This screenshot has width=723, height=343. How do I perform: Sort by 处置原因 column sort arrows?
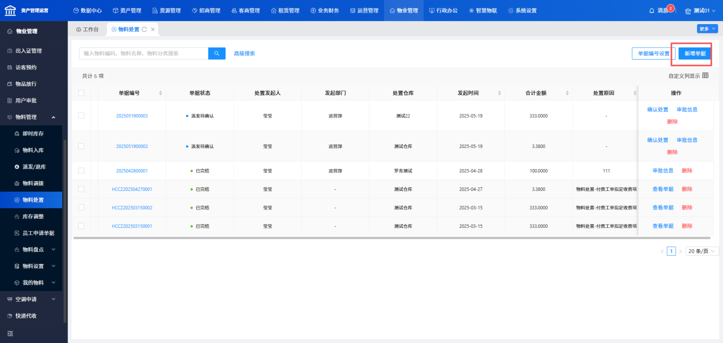click(635, 93)
